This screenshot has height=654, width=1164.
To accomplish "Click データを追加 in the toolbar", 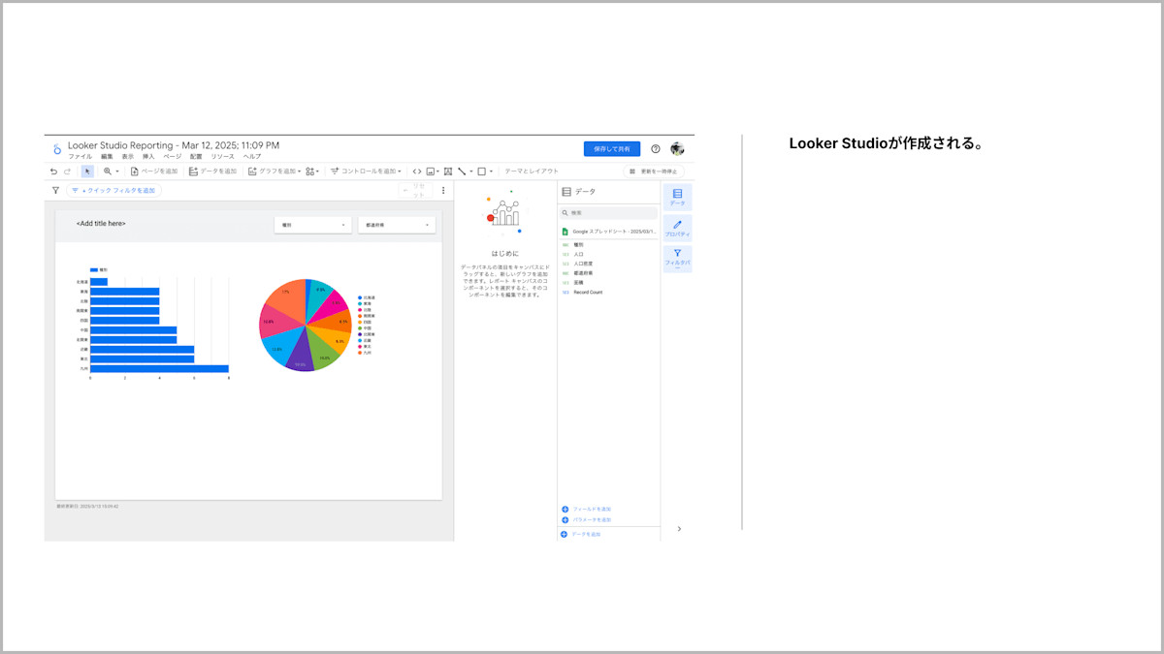I will coord(212,171).
